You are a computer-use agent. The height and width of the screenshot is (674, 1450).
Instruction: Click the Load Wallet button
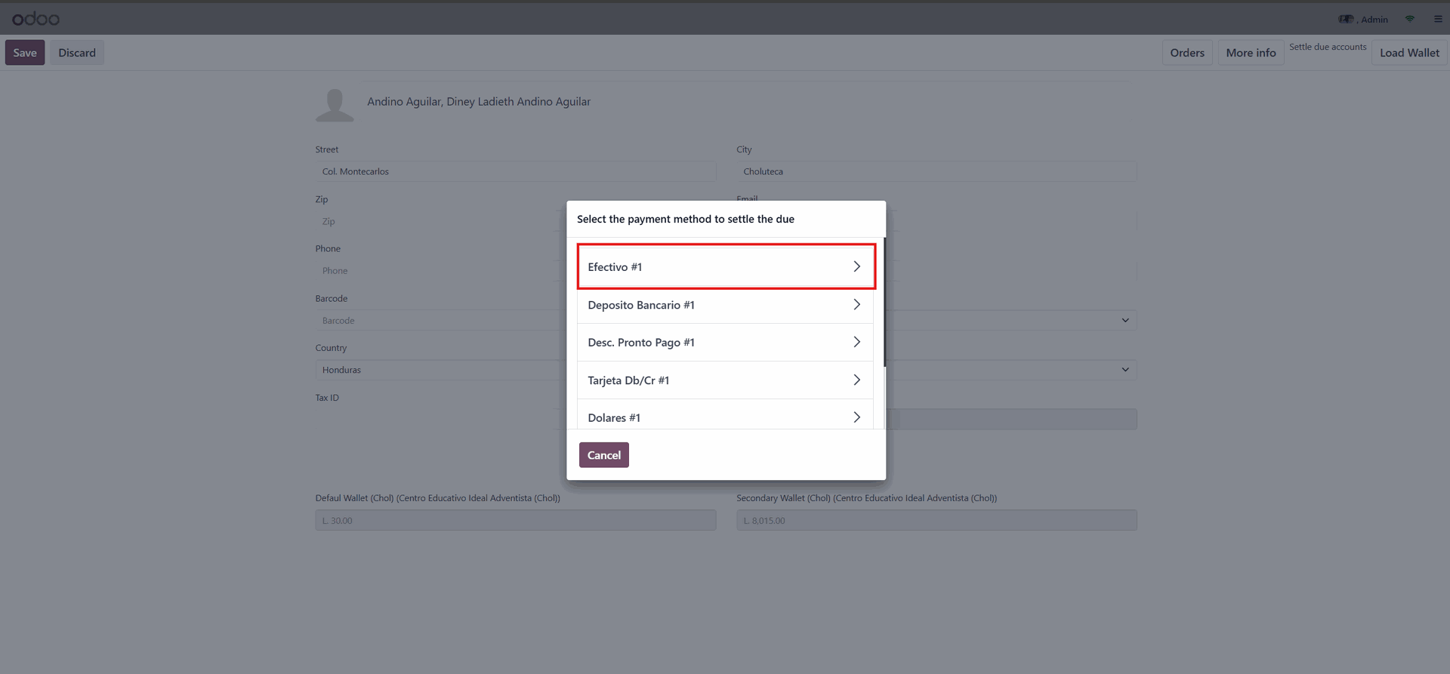coord(1408,53)
